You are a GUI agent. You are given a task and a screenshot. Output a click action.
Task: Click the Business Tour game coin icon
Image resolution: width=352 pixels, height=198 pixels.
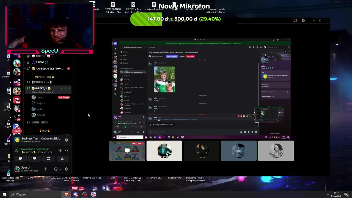[x=17, y=140]
